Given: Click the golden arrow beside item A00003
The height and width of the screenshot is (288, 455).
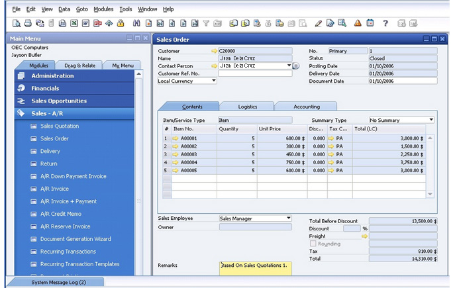Looking at the screenshot, I should (x=176, y=154).
